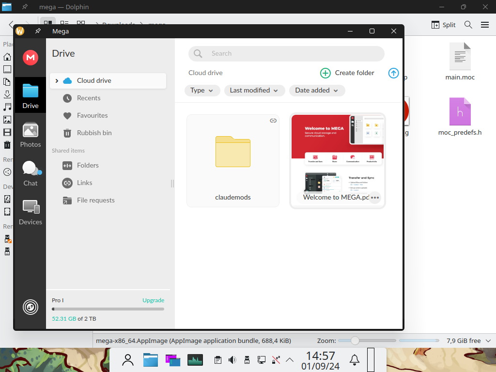Go back in Dolphin
This screenshot has width=496, height=372.
[12, 25]
